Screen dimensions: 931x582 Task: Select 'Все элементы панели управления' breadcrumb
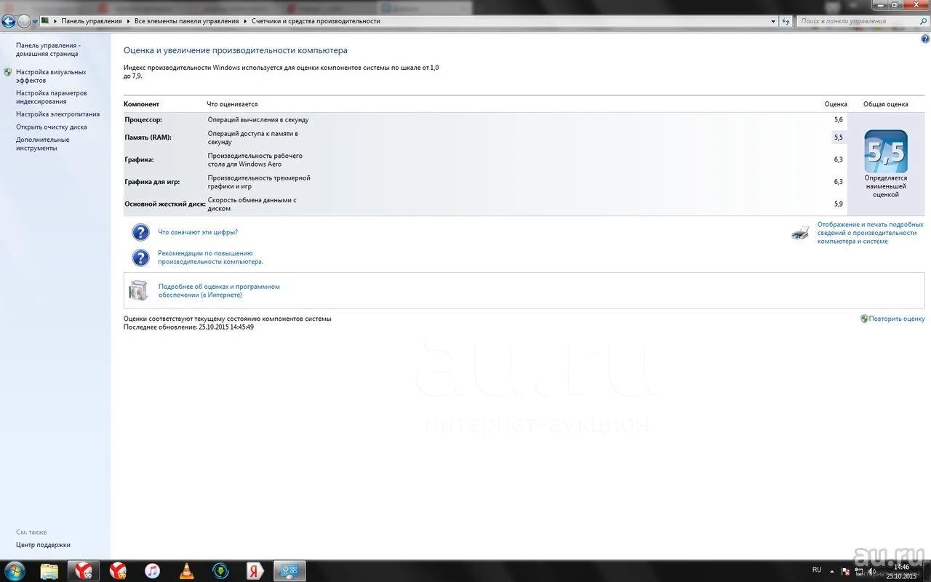[186, 21]
